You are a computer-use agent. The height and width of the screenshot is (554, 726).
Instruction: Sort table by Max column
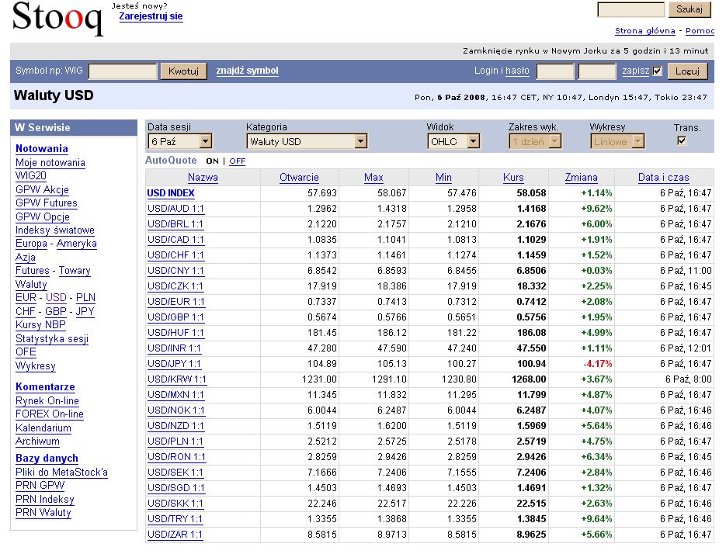pos(373,177)
